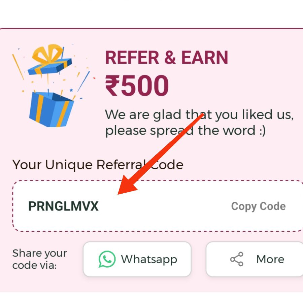Copy the referral code with Copy Code

click(258, 206)
